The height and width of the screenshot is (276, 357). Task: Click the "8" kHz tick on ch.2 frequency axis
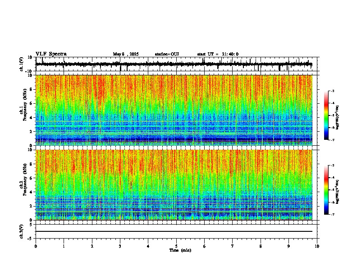point(31,164)
